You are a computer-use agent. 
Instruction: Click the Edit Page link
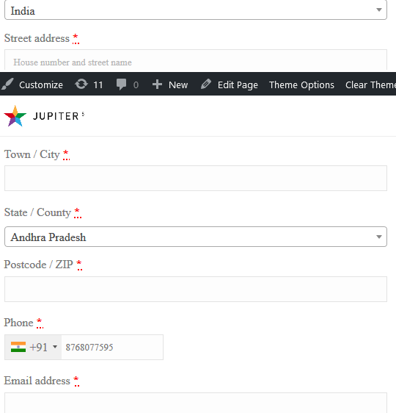click(x=238, y=85)
